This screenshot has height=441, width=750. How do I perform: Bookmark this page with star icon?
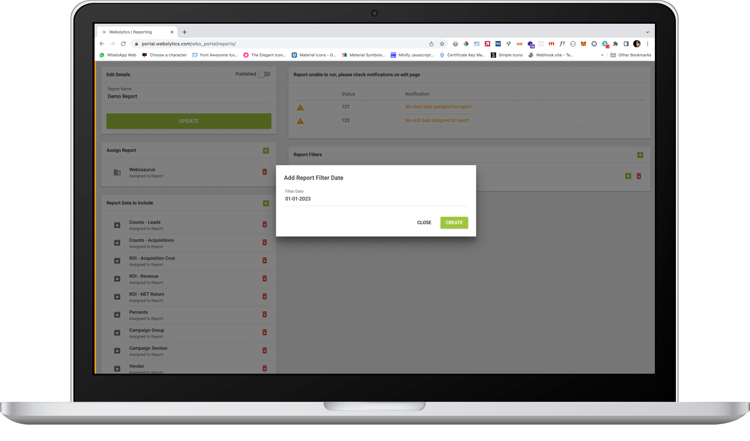[442, 44]
